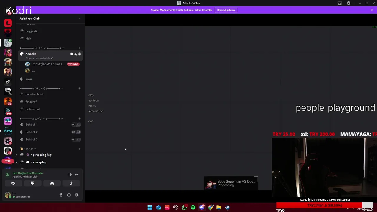This screenshot has width=377, height=212.
Task: Join Sohbet 1 voice channel
Action: pyautogui.click(x=50, y=125)
